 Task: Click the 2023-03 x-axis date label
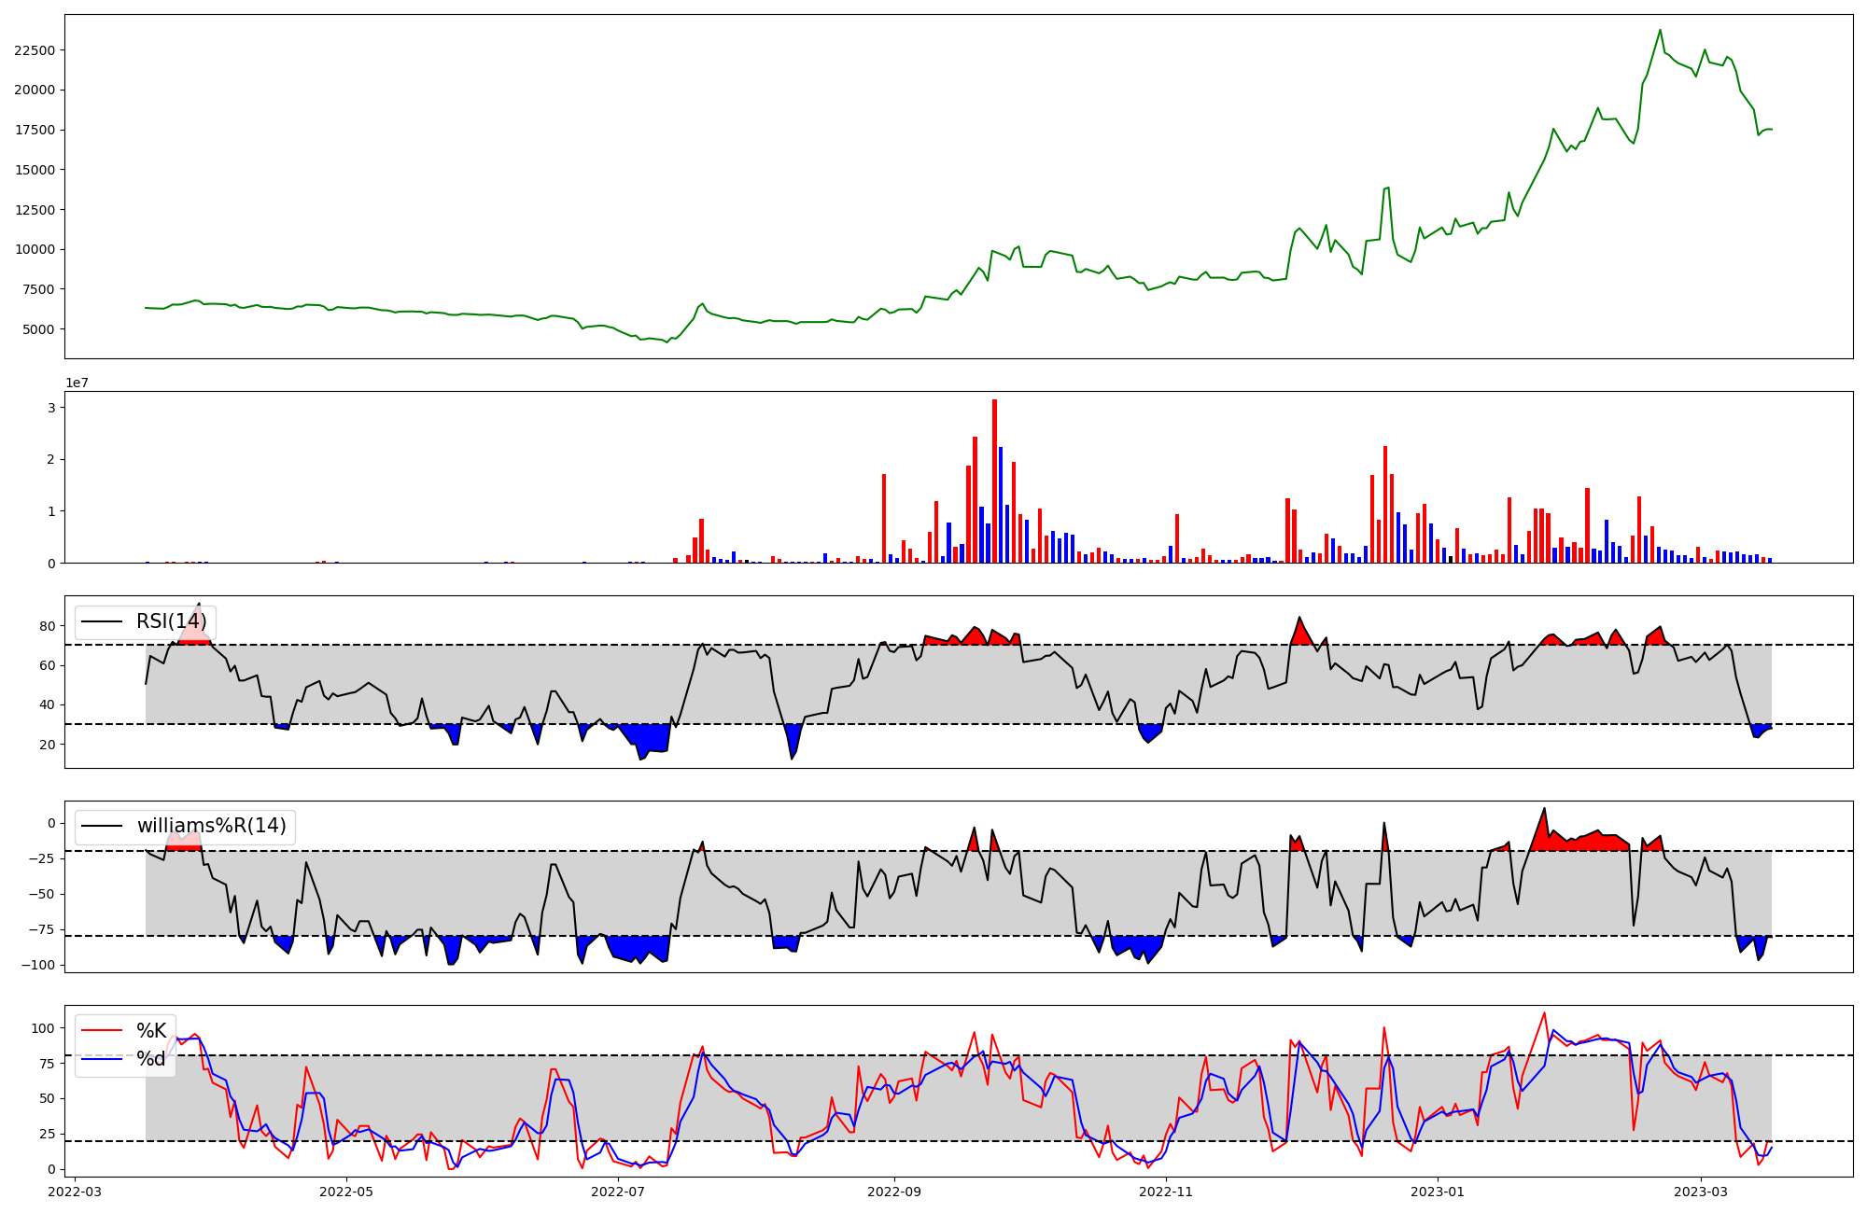[x=1701, y=1192]
